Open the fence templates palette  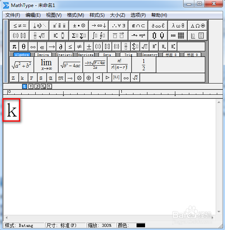[19, 35]
